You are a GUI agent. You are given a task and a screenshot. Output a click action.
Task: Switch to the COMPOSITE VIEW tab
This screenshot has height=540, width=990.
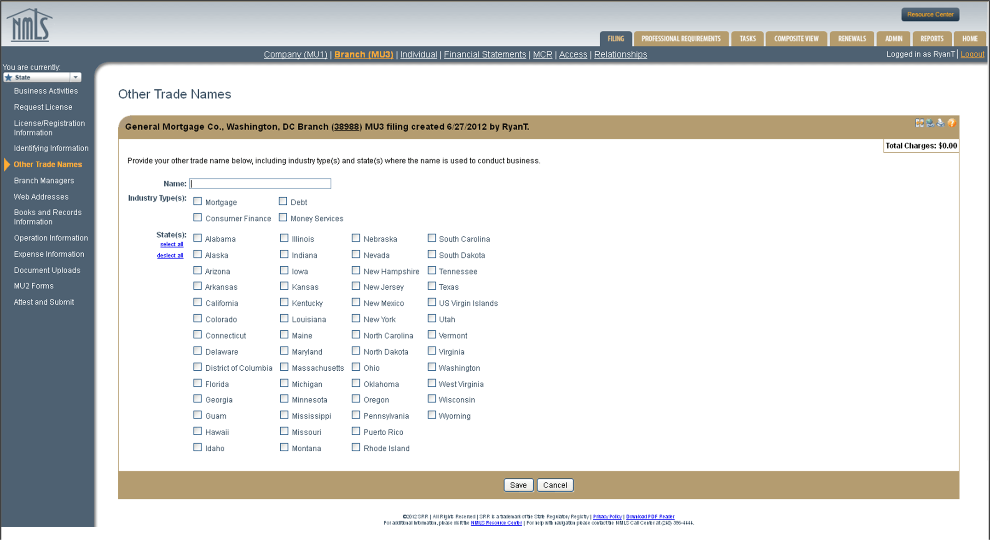click(x=796, y=39)
